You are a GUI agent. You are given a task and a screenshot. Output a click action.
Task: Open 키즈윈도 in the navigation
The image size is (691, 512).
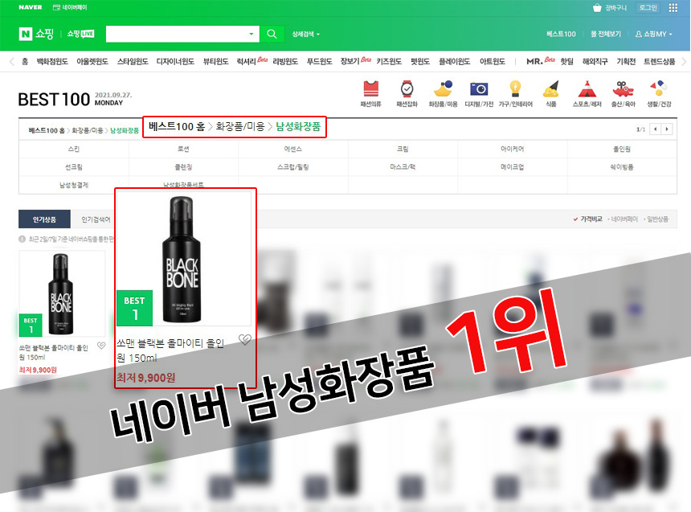[x=389, y=62]
